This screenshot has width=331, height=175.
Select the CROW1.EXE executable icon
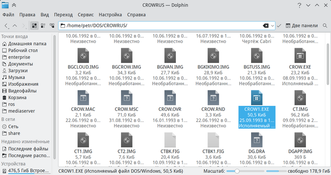click(257, 98)
